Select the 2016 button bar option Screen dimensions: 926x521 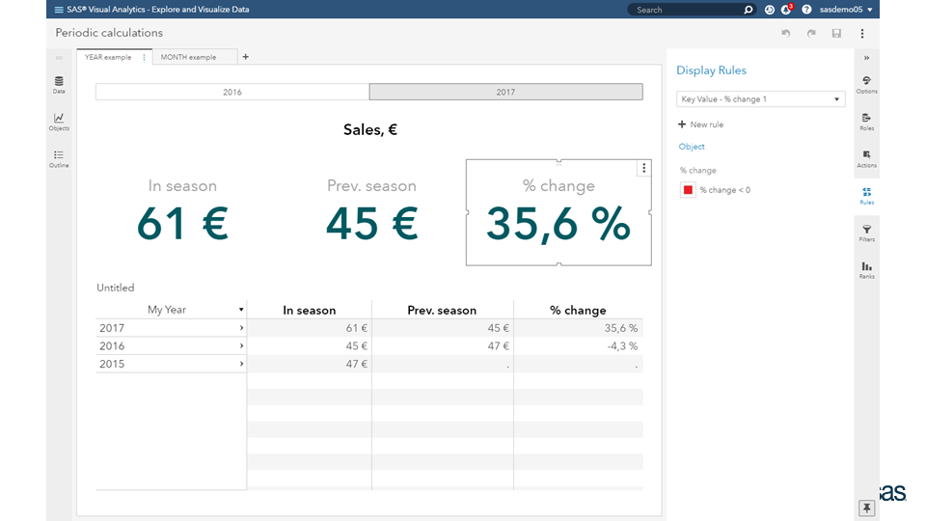coord(232,92)
